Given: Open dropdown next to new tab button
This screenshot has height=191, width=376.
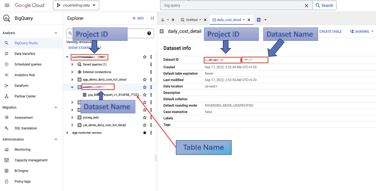Looking at the screenshot, I should (265, 20).
